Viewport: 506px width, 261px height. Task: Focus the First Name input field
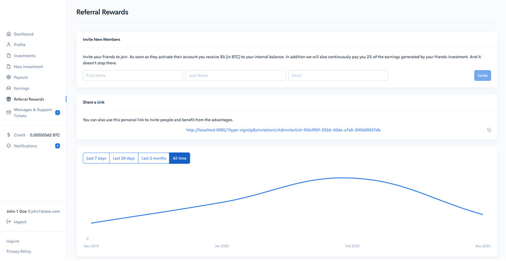click(132, 76)
